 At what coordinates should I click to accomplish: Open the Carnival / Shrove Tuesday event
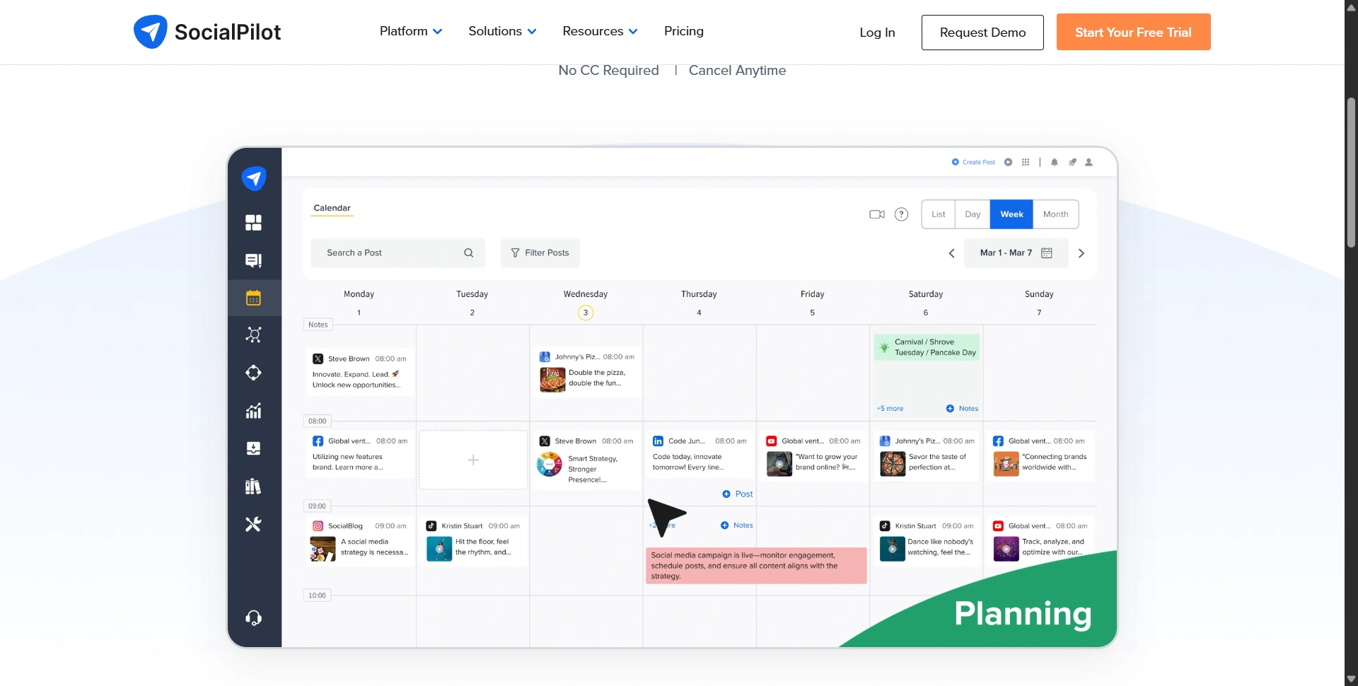point(927,347)
